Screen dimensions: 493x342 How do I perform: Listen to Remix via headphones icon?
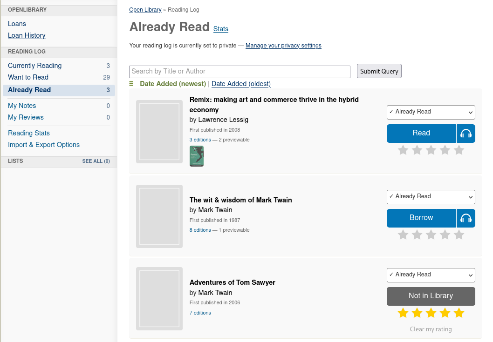click(466, 134)
